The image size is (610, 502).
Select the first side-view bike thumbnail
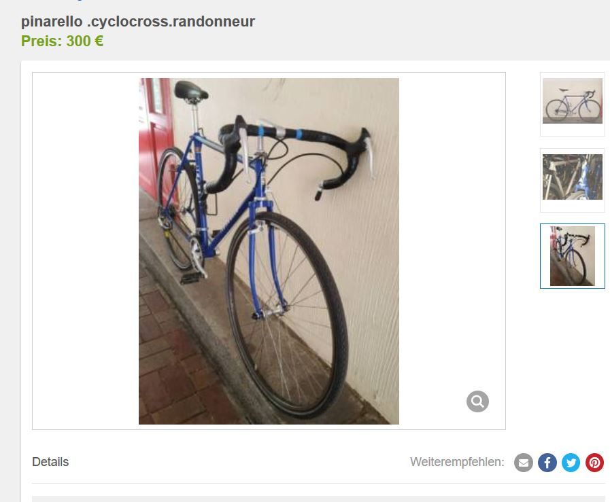click(573, 101)
